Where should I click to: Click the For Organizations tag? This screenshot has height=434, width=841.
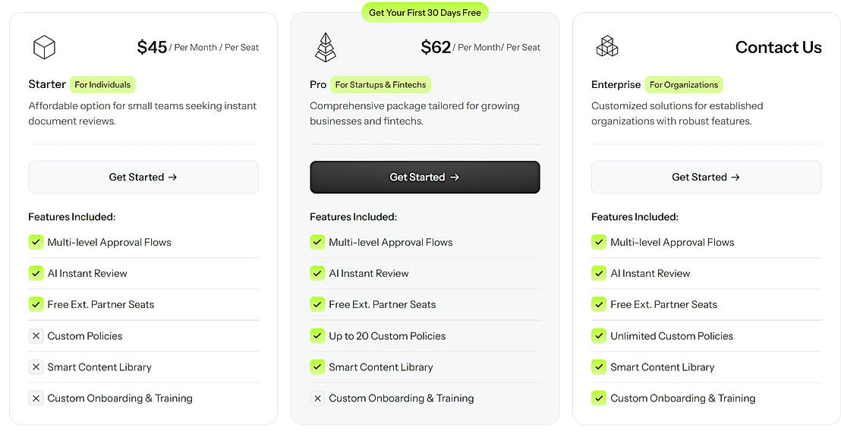(x=683, y=85)
